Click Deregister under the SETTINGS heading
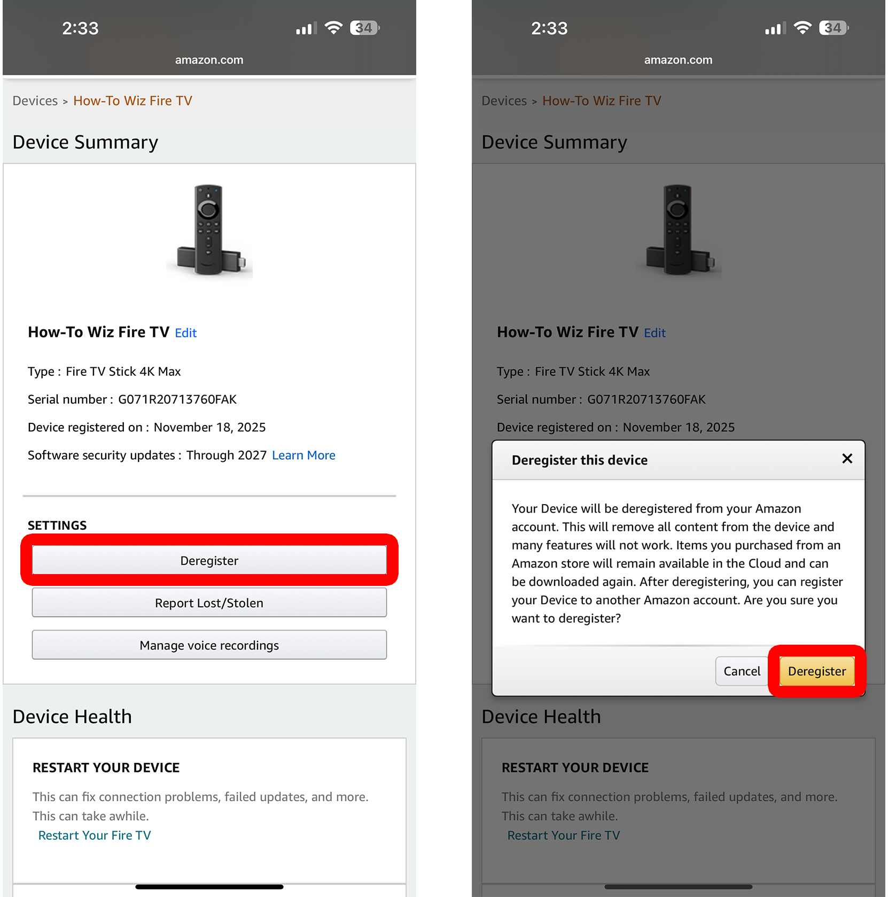Viewport: 888px width, 897px height. [x=209, y=561]
